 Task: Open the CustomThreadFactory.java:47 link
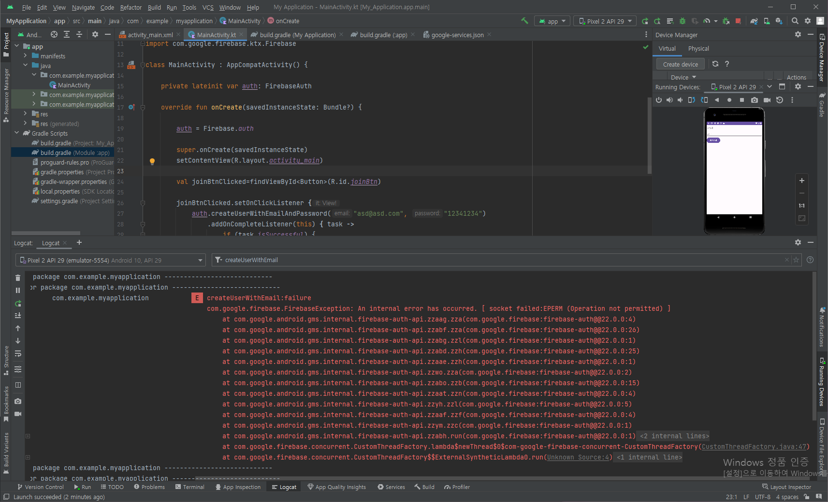(755, 447)
